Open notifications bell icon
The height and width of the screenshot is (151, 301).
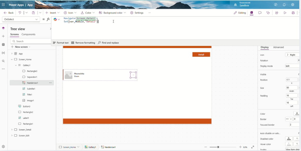point(284,5)
